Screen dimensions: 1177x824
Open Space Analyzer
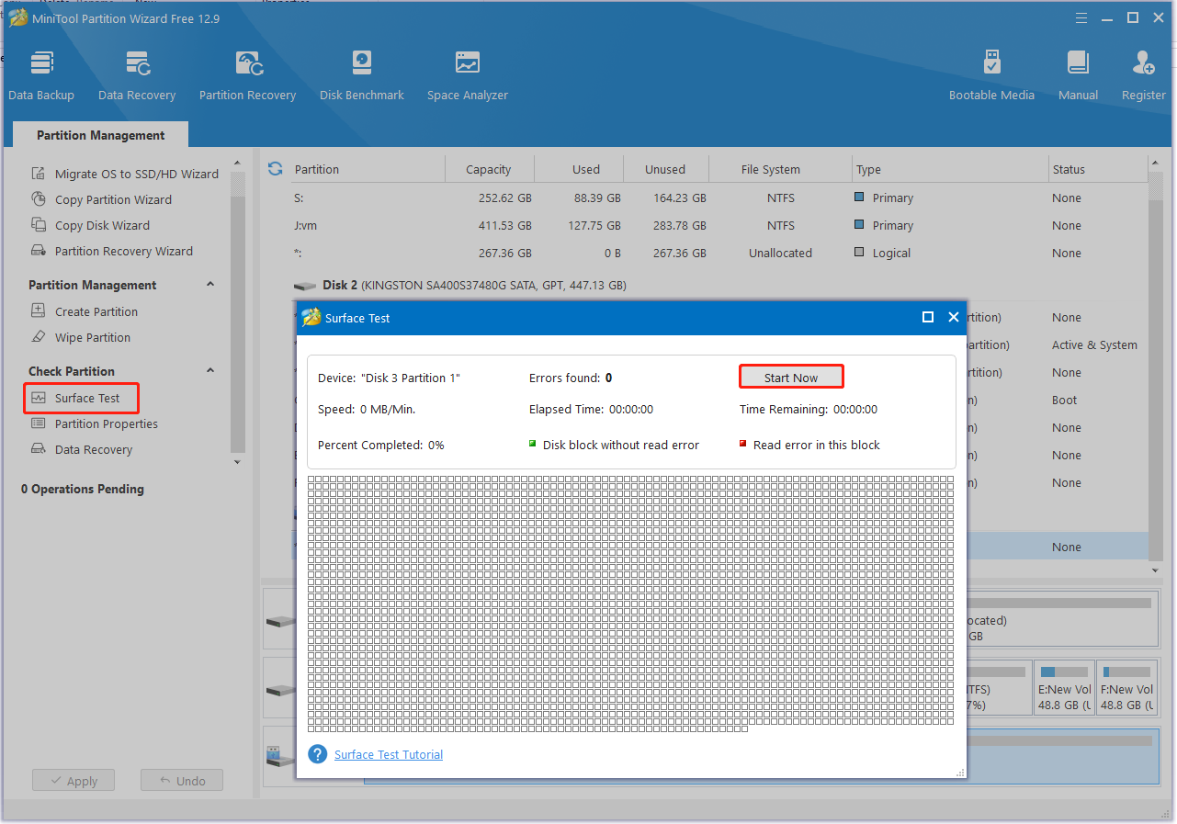pyautogui.click(x=467, y=75)
